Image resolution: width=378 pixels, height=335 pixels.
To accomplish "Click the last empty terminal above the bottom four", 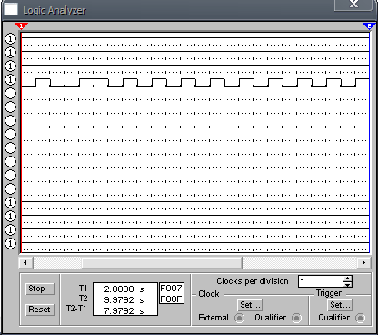I will click(10, 188).
